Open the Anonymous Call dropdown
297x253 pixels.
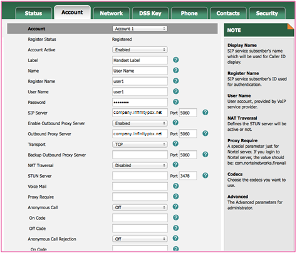140,207
